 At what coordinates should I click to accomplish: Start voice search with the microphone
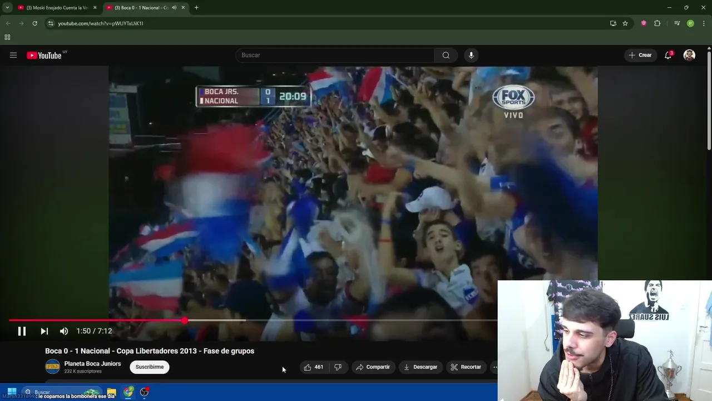pos(471,55)
